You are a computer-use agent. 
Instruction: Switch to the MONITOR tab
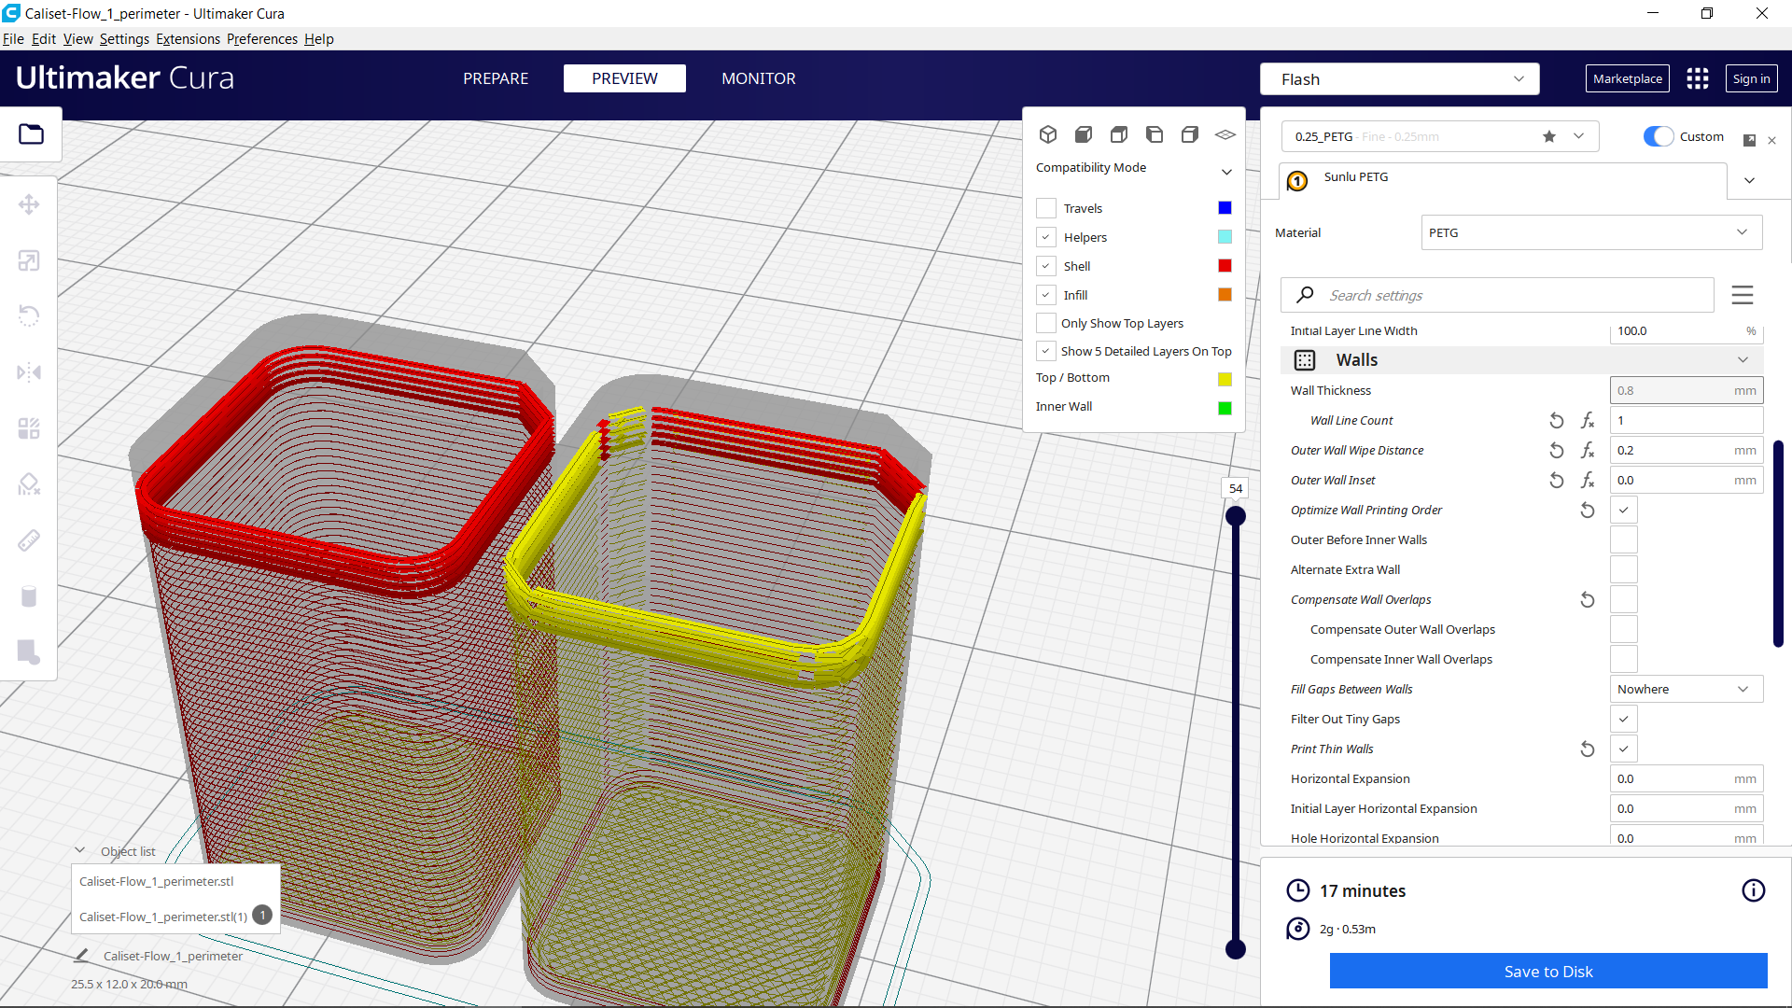758,78
